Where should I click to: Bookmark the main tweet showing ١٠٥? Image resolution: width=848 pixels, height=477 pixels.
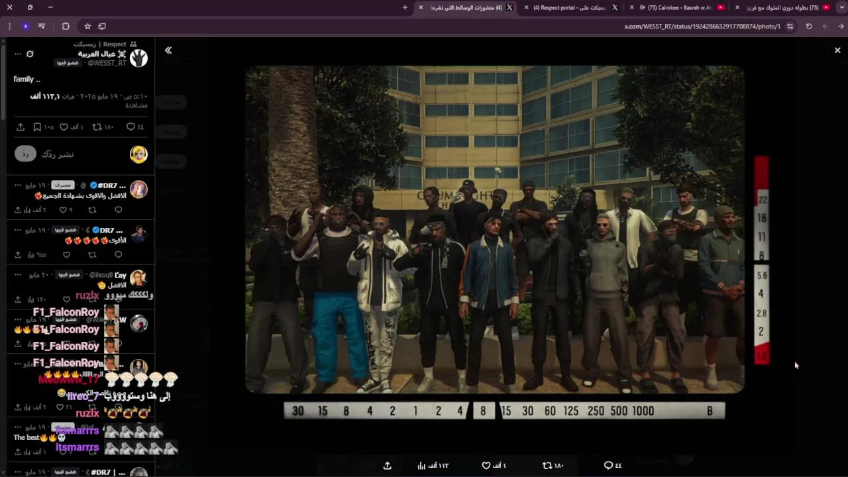(44, 127)
